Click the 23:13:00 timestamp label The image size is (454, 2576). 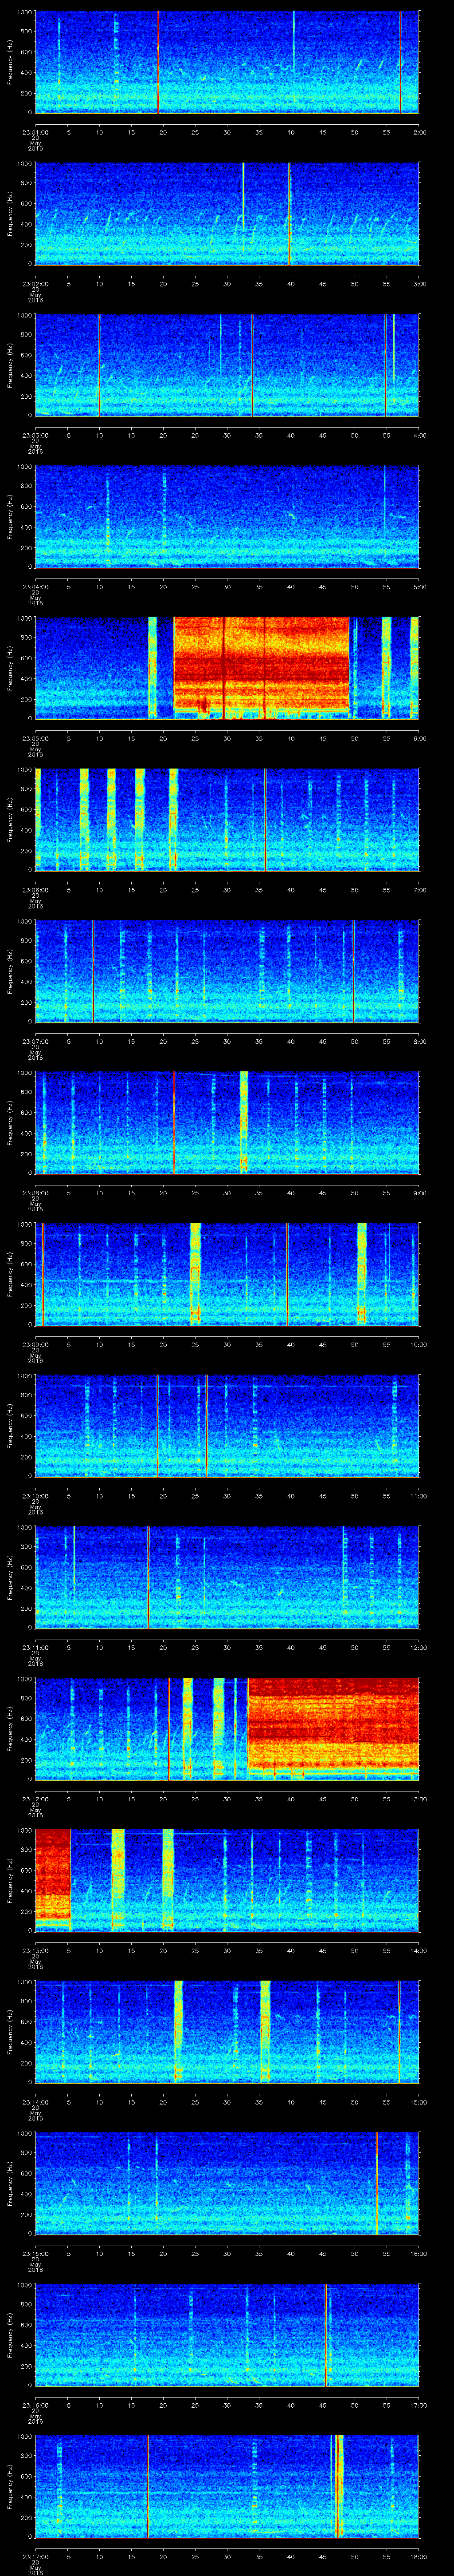pos(35,1950)
